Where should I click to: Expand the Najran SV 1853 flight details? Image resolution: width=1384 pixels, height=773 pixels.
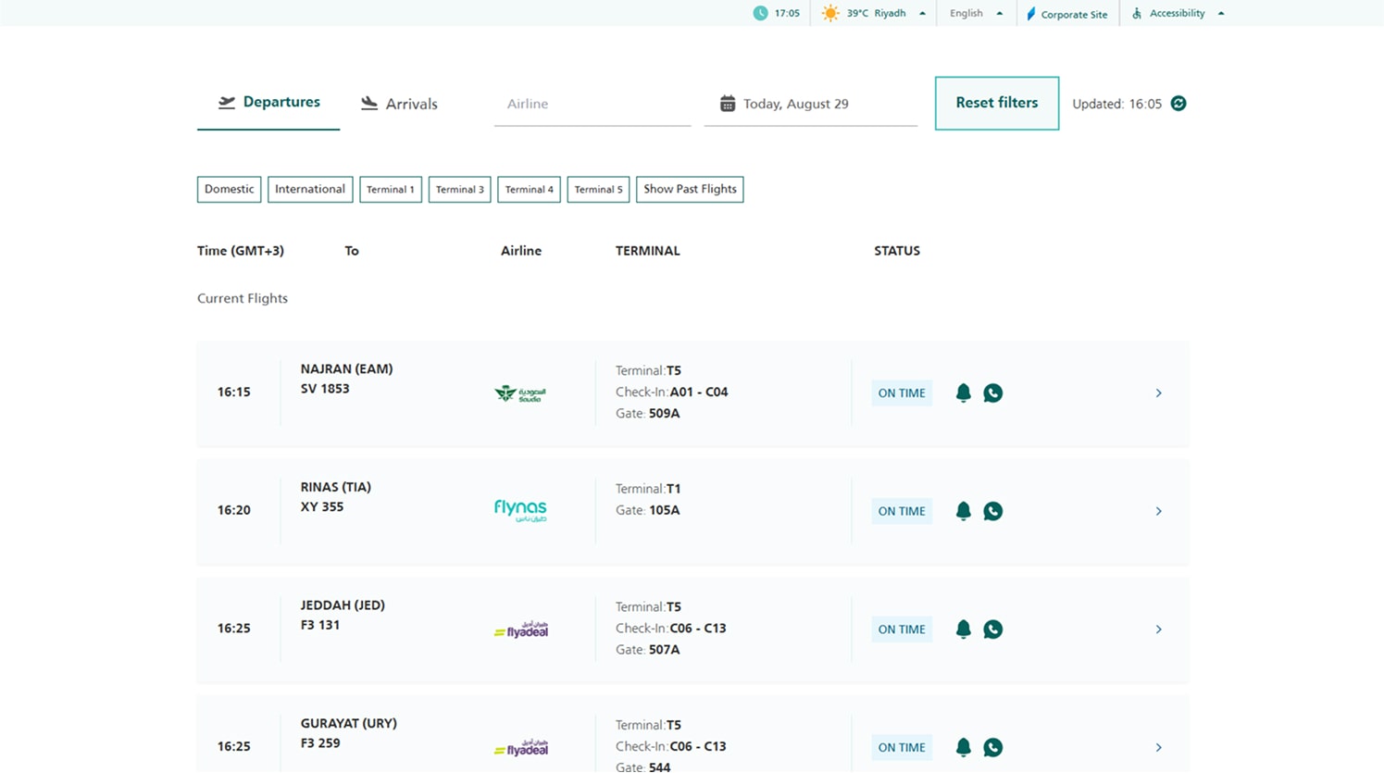[1158, 393]
